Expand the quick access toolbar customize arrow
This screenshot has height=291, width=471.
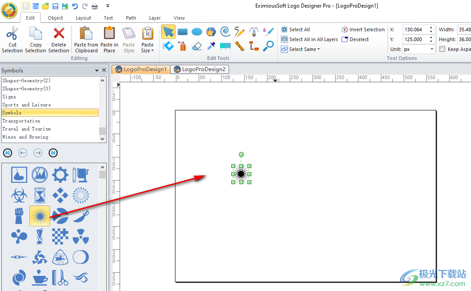pyautogui.click(x=108, y=6)
